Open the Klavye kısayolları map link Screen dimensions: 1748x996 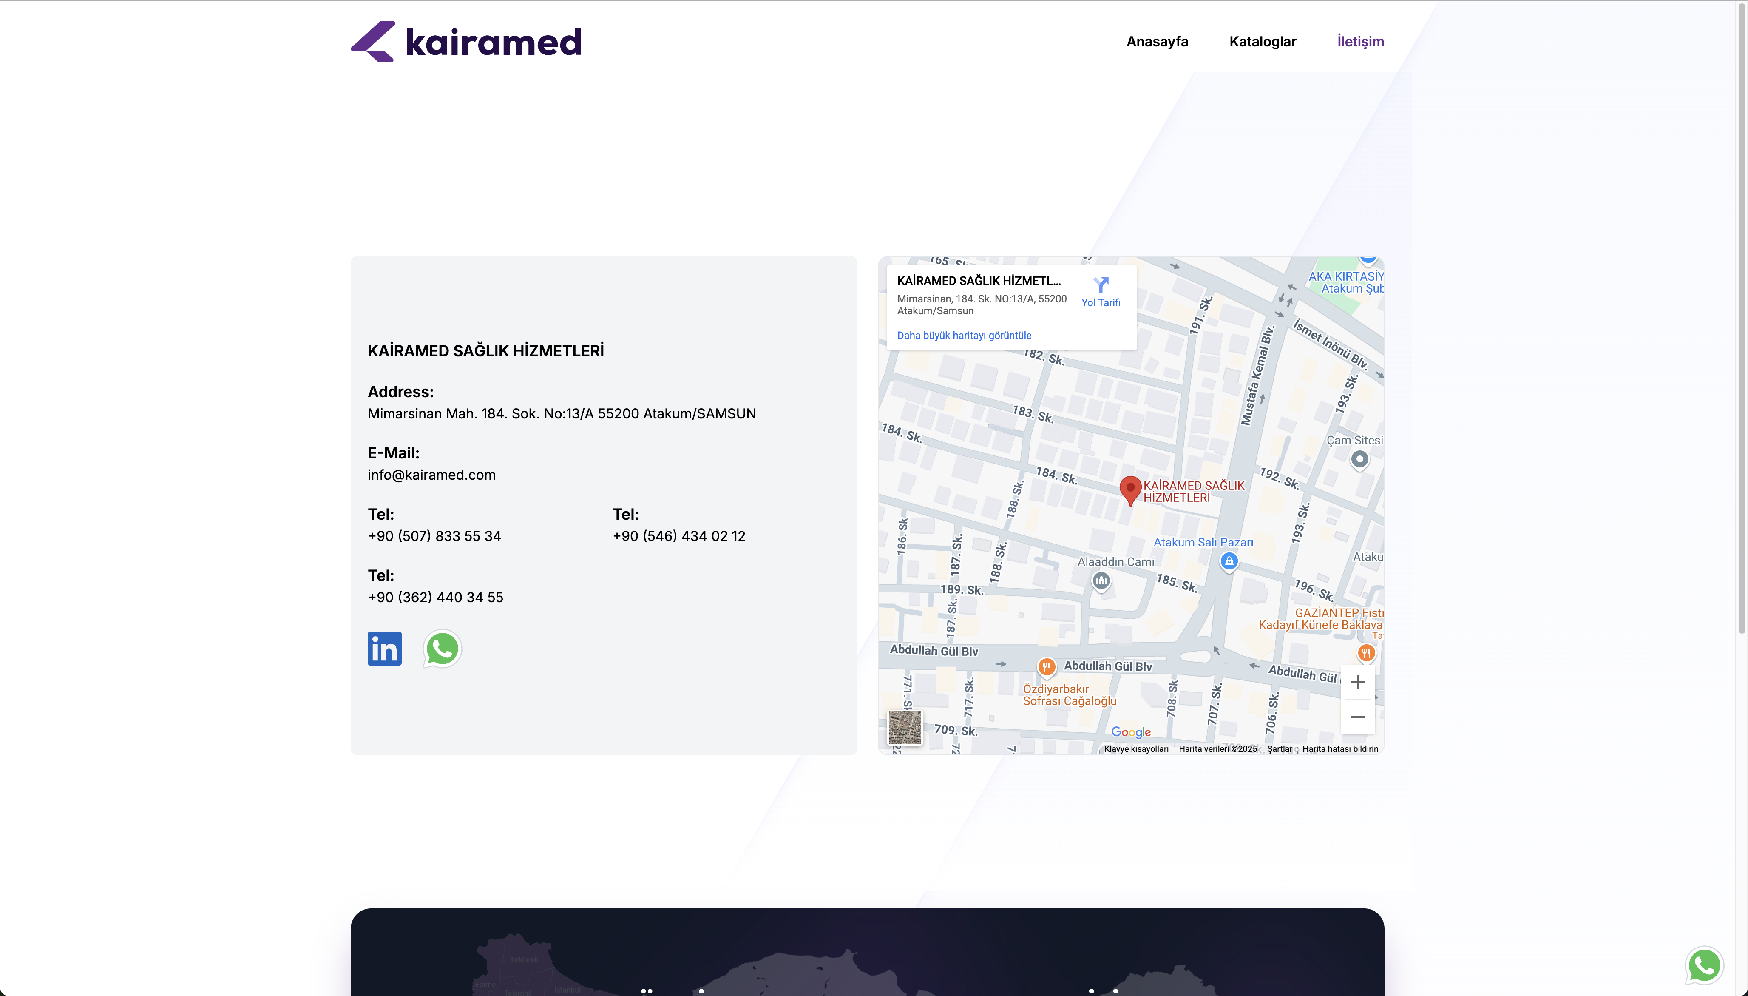pos(1135,749)
